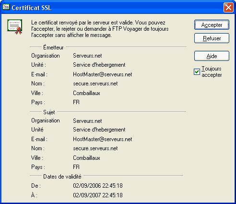Select the Émetteur section heading
Screen dimensions: 236x204
[53, 48]
